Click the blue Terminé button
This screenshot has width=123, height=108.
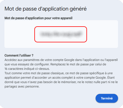(107, 98)
